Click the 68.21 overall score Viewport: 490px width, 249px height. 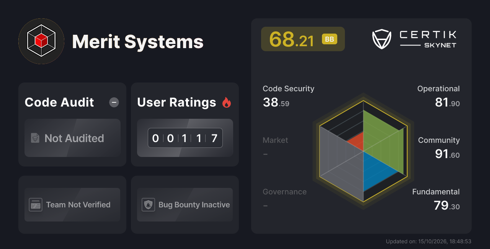(x=292, y=39)
